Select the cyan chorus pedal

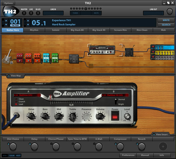pos(46,58)
